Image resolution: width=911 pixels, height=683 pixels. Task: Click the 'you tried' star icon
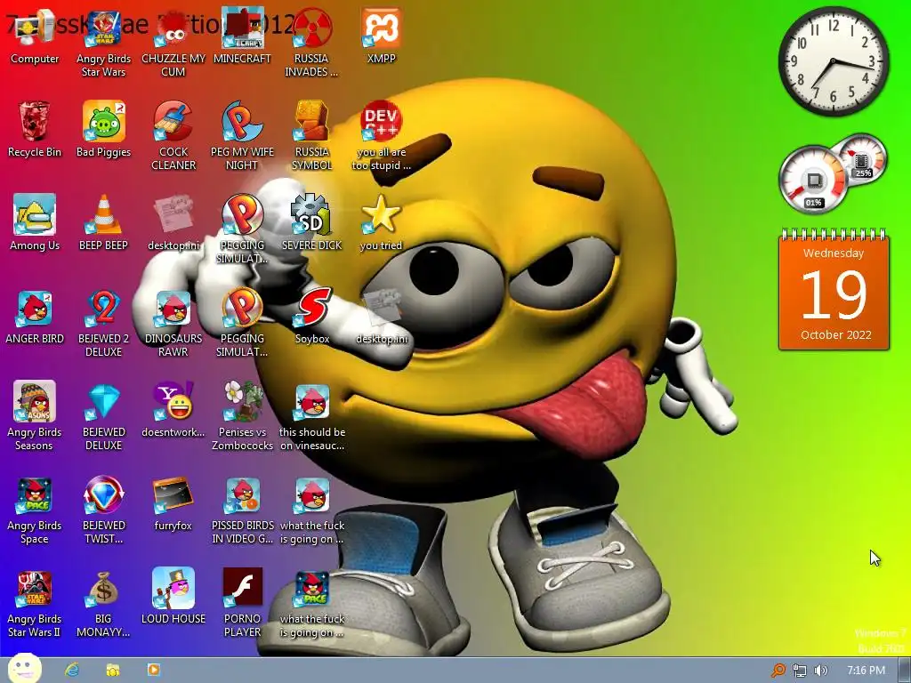(381, 223)
